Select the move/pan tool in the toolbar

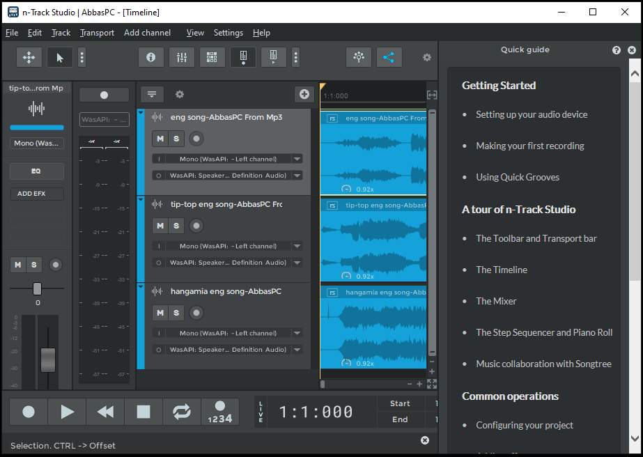(29, 57)
